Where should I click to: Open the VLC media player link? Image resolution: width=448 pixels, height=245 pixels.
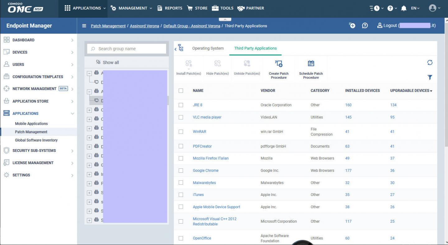click(x=207, y=117)
